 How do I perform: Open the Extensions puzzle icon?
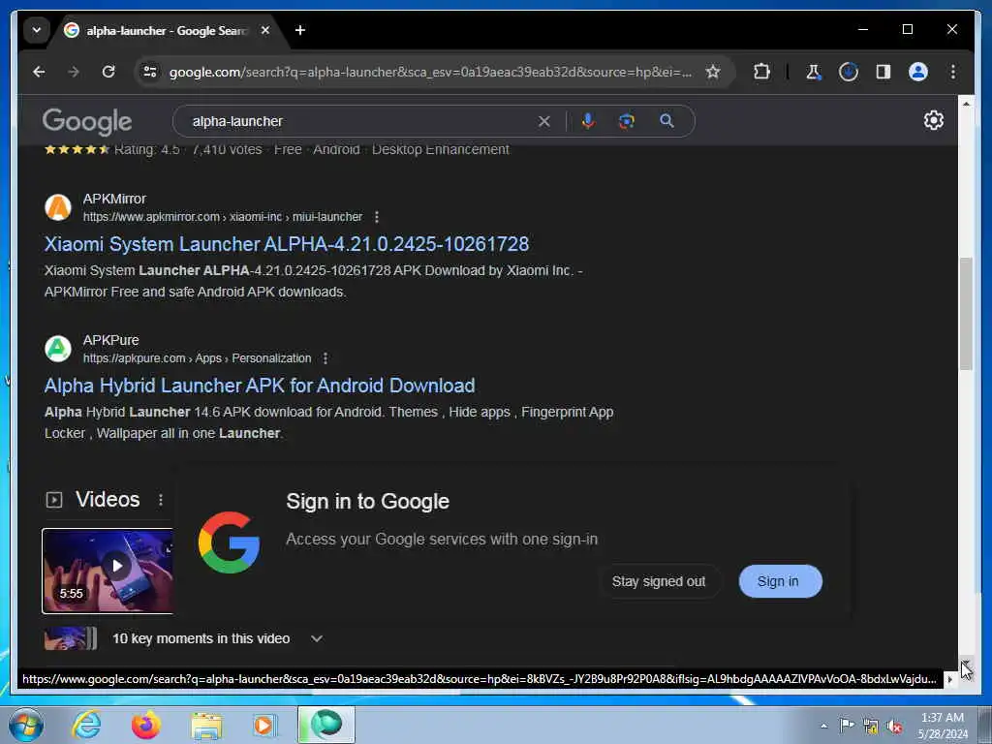(762, 72)
